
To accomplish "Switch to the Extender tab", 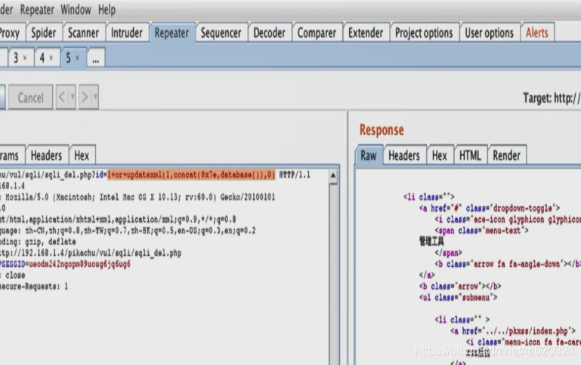I will coord(366,33).
